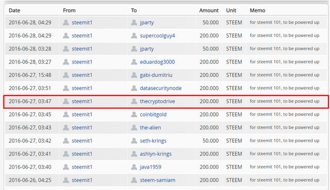Open the ashlyn-krings recipient profile
This screenshot has height=190, width=330.
[x=156, y=154]
